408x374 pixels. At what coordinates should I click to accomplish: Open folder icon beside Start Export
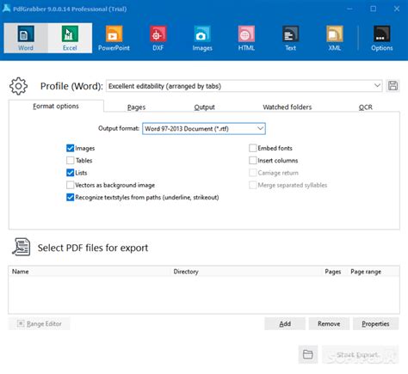(308, 354)
